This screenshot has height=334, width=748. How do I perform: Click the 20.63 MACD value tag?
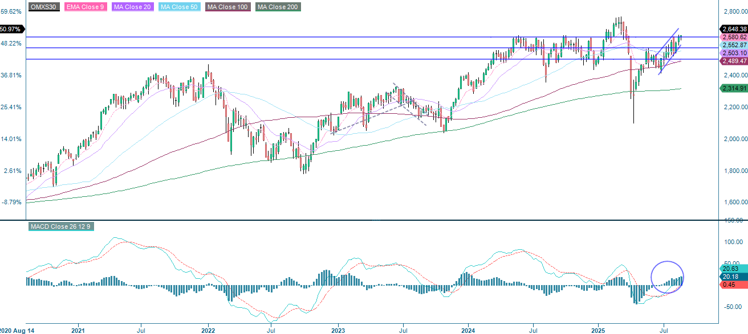coord(730,268)
